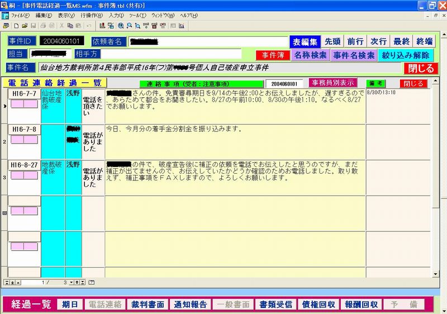Click the leftmost icon on the toolbar
447x314 pixels.
tap(6, 26)
